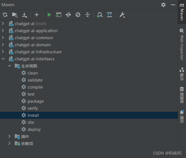Open Maven settings with the wrench icon
This screenshot has width=186, height=158.
coord(122,15)
